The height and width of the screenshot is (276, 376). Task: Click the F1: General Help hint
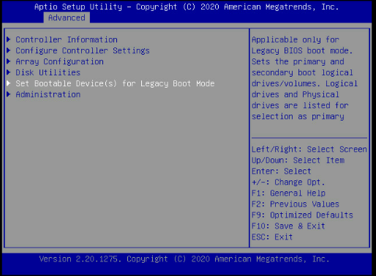click(x=288, y=193)
